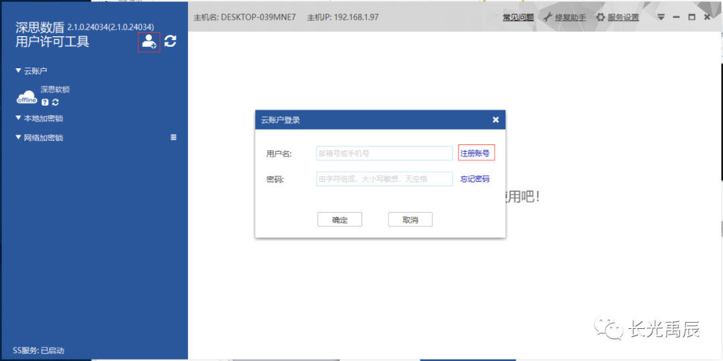Click the small refresh icon under 深思软锁
This screenshot has height=361, width=723.
tap(56, 102)
